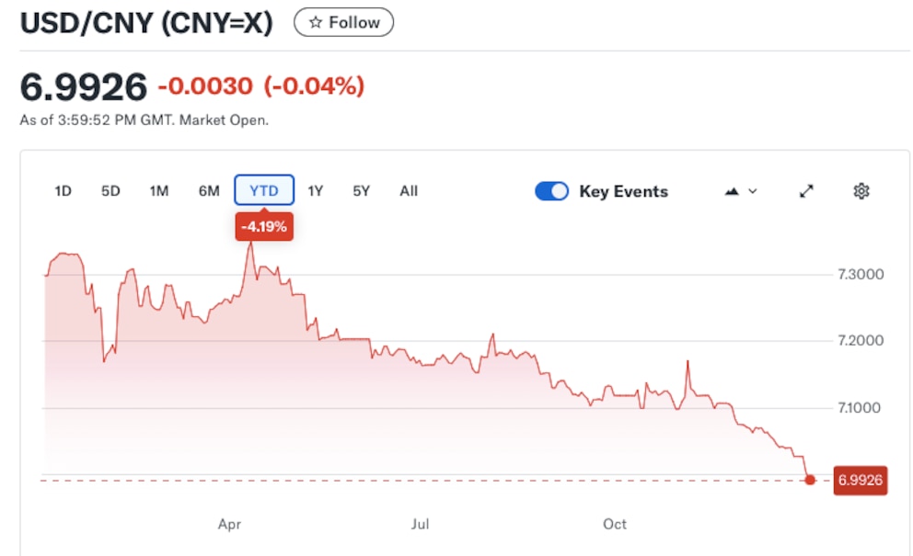913x556 pixels.
Task: Select the 5D time range
Action: tap(110, 191)
